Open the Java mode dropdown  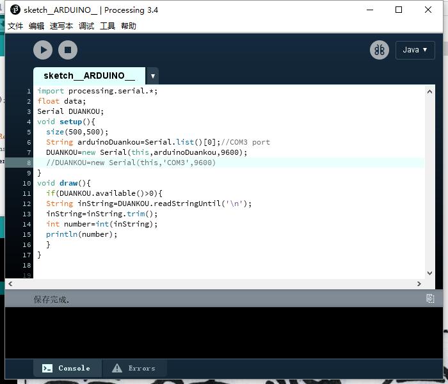[x=415, y=50]
